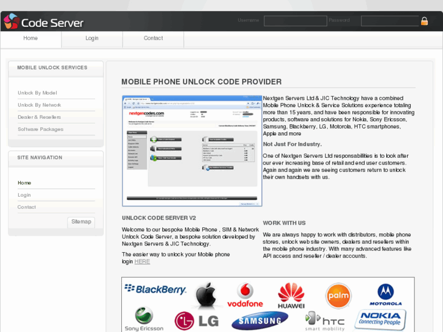Click the Apple brand logo
The image size is (443, 332).
point(206,295)
